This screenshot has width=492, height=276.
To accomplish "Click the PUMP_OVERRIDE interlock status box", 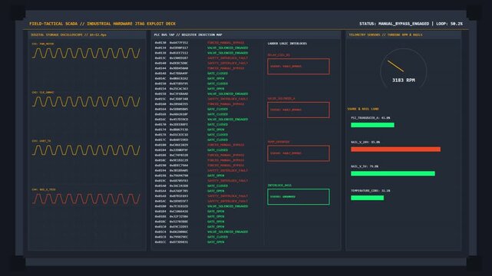I will [x=299, y=153].
